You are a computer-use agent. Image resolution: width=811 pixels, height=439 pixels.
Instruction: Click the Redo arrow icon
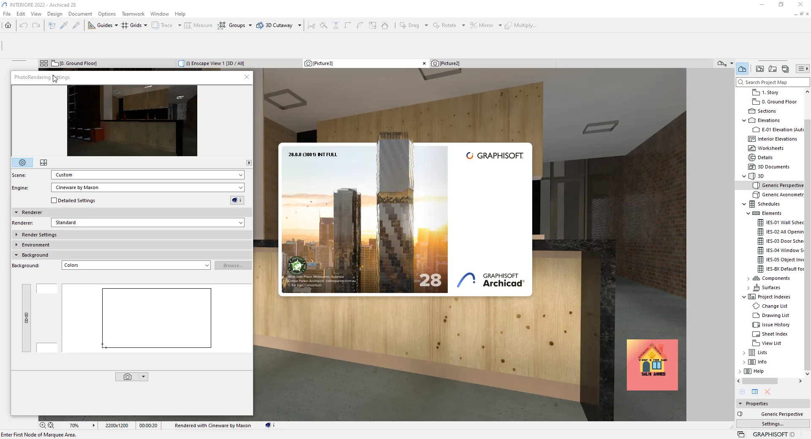(36, 25)
